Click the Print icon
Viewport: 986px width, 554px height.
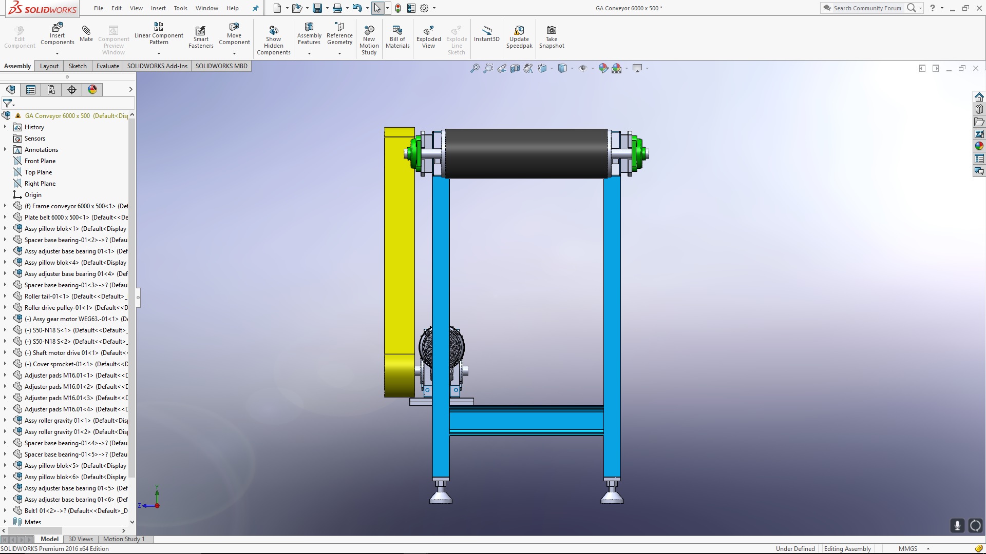tap(337, 8)
